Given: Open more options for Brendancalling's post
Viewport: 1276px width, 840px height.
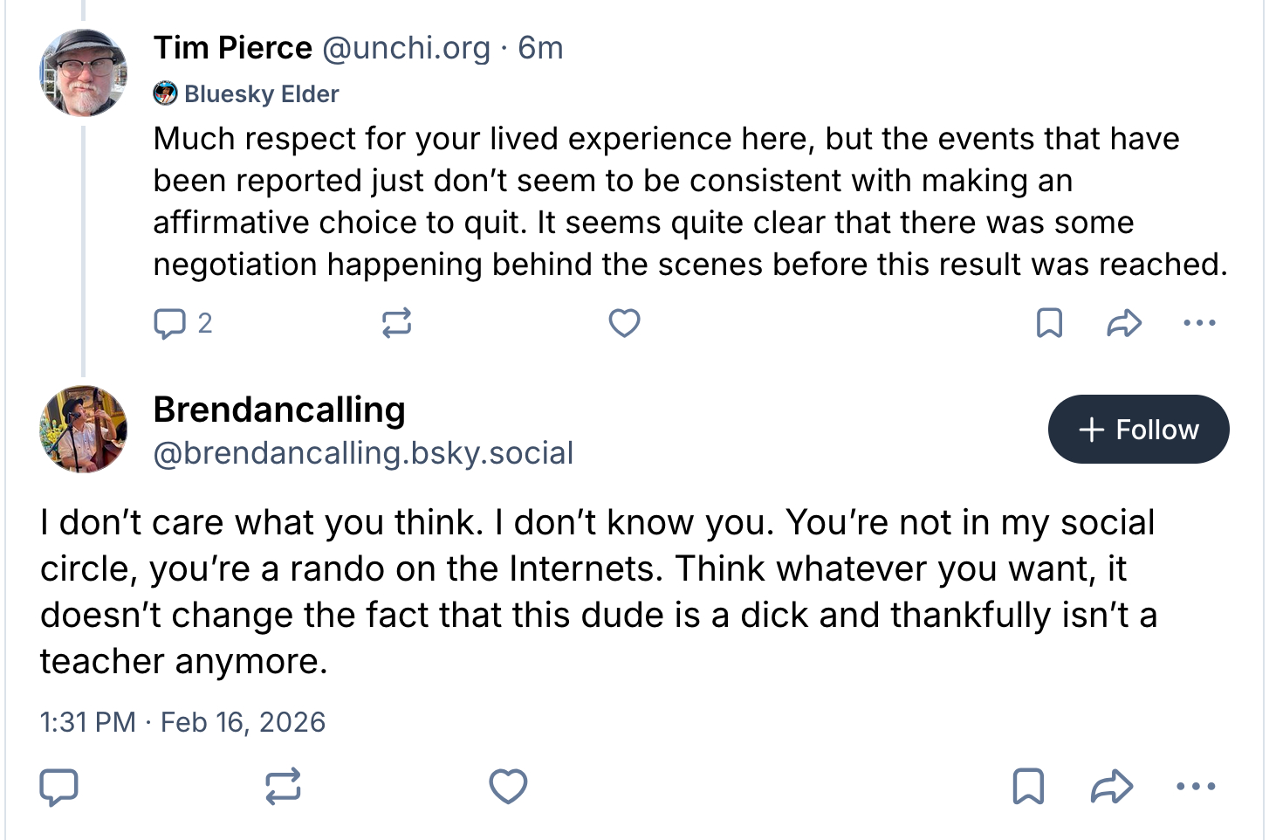Looking at the screenshot, I should tap(1196, 787).
